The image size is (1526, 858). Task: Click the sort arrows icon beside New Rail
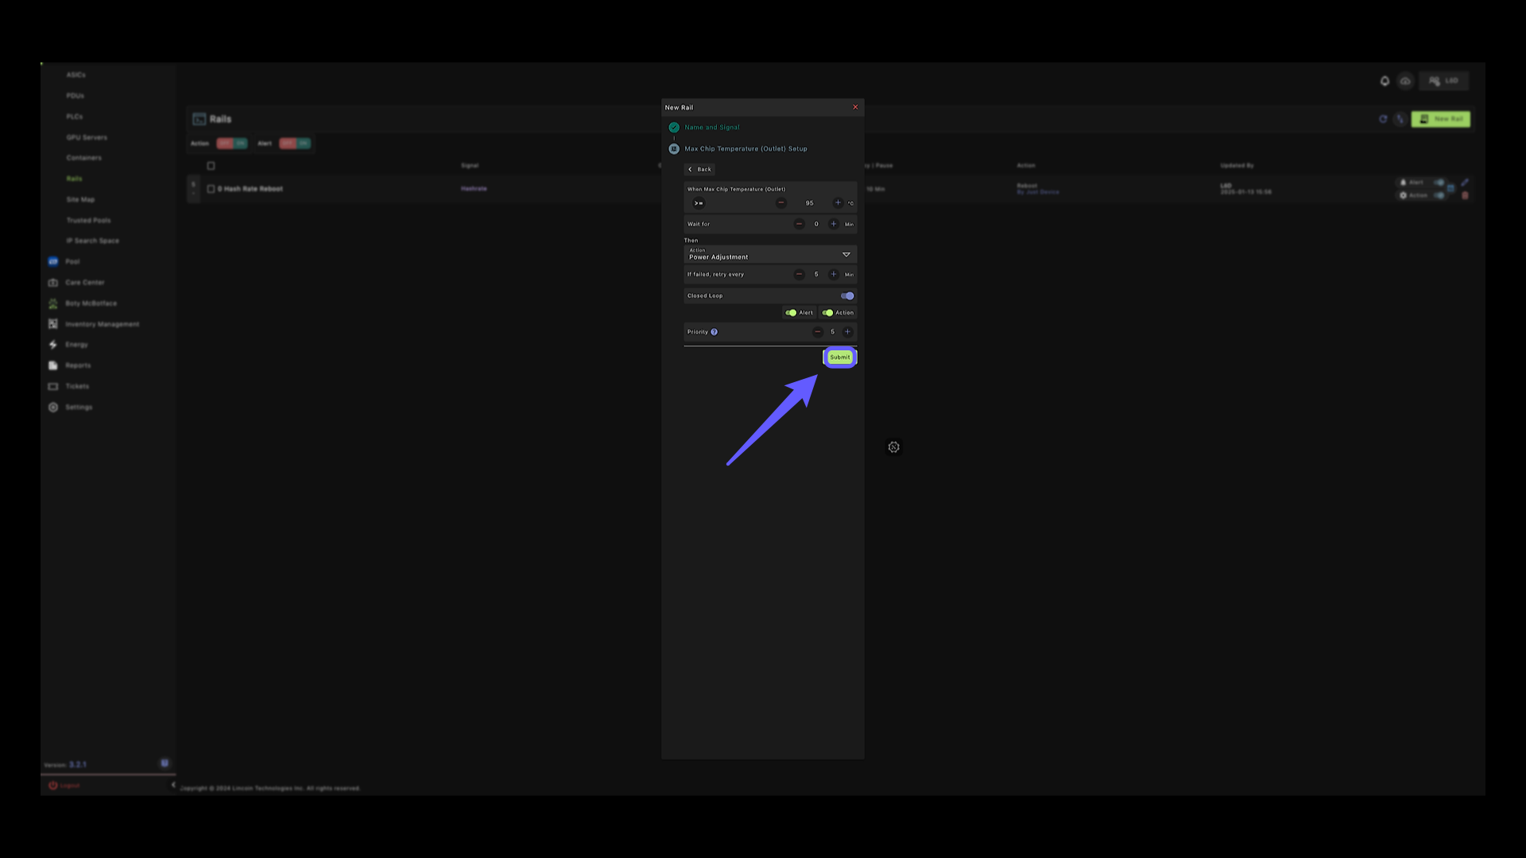pyautogui.click(x=1400, y=119)
